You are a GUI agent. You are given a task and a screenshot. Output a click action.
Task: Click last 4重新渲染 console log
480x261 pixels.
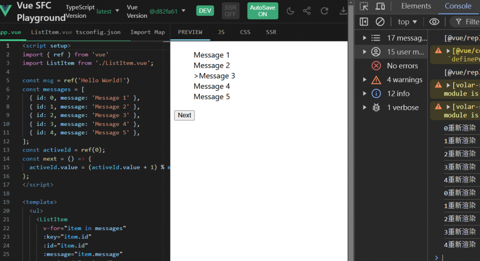[x=459, y=245]
